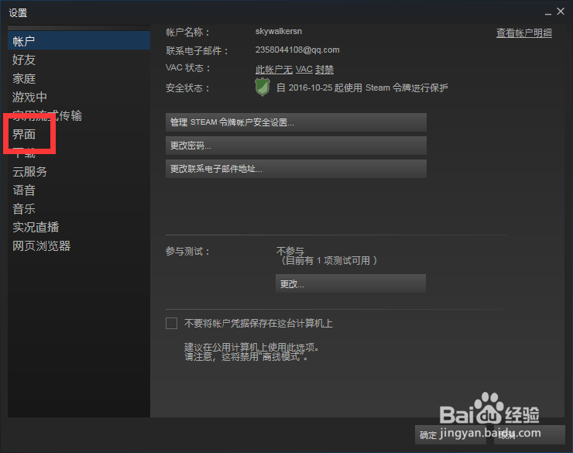The image size is (573, 453).
Task: Click the cancel button beside 确定
Action: [529, 434]
